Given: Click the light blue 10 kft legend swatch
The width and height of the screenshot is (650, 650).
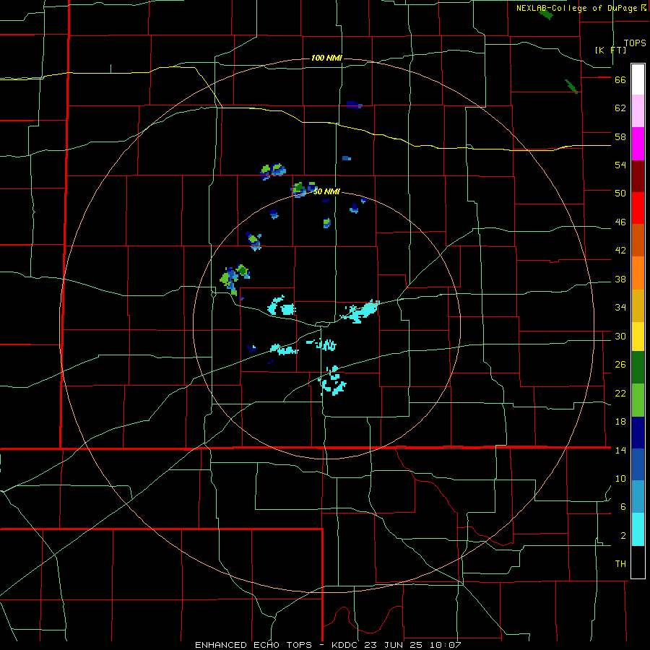Looking at the screenshot, I should click(x=638, y=497).
